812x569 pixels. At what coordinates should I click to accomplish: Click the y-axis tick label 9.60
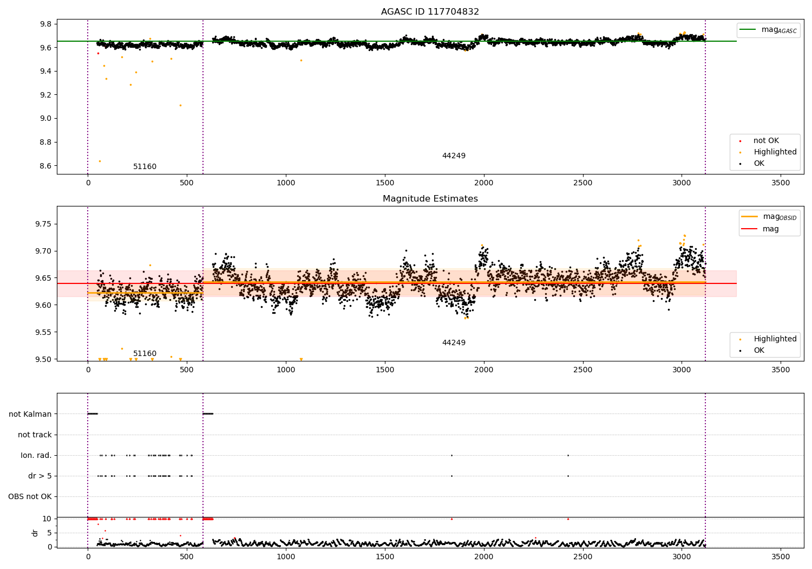(x=44, y=306)
